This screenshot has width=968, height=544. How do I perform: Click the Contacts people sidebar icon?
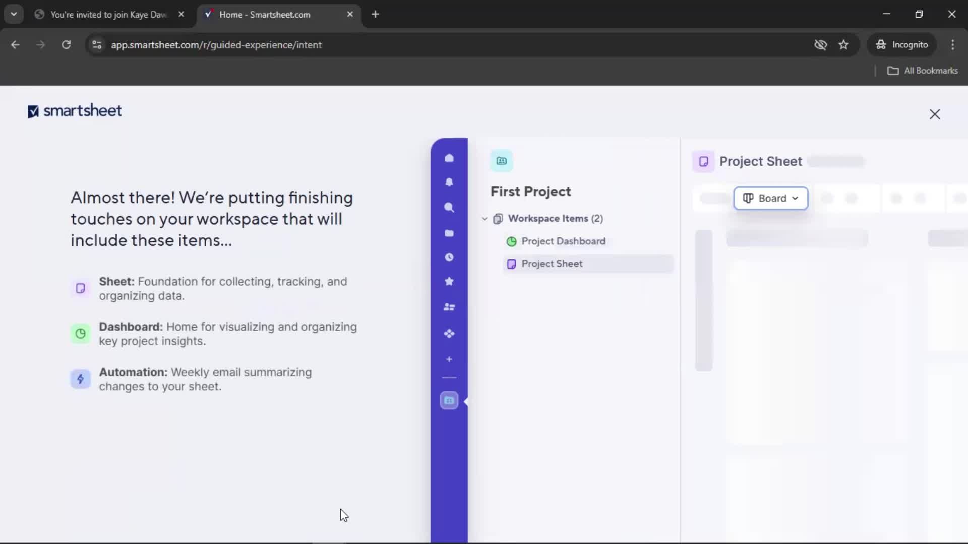(x=449, y=307)
